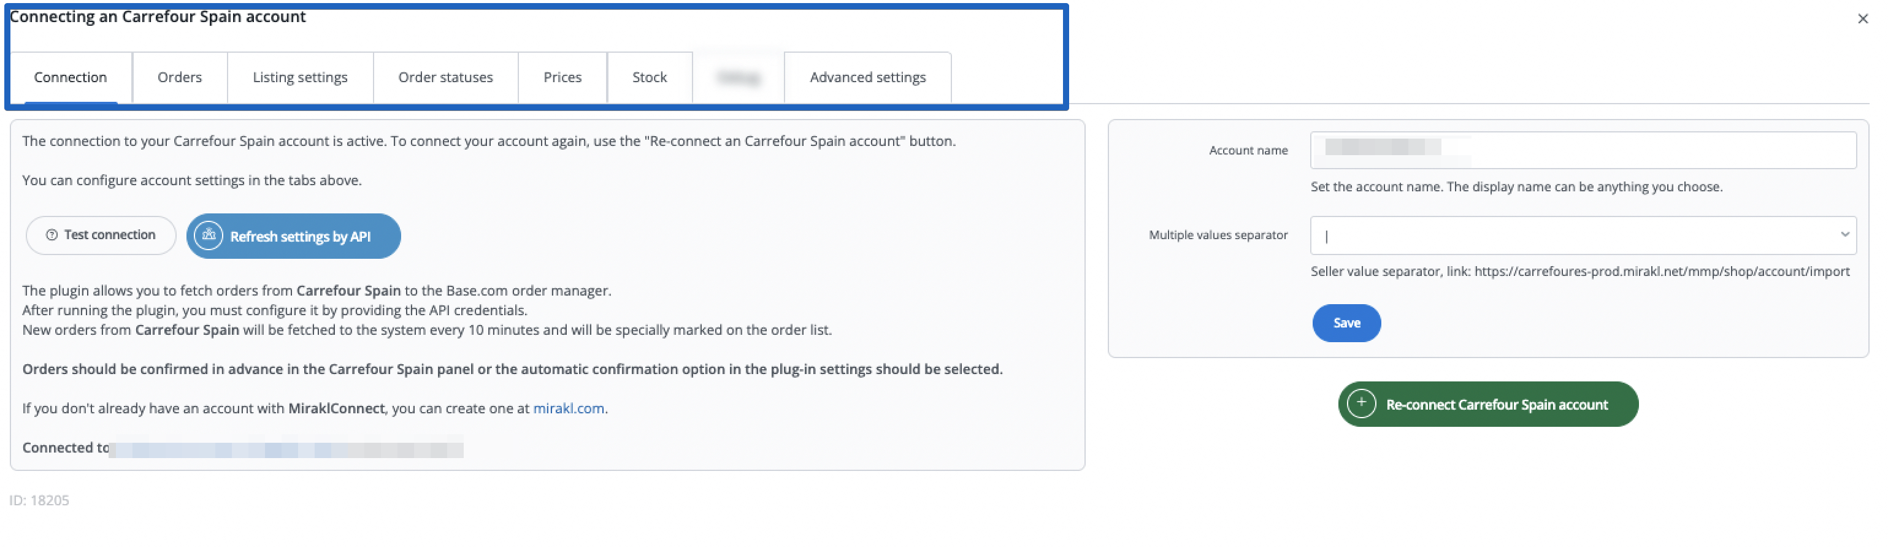Open the Orders tab

(180, 78)
